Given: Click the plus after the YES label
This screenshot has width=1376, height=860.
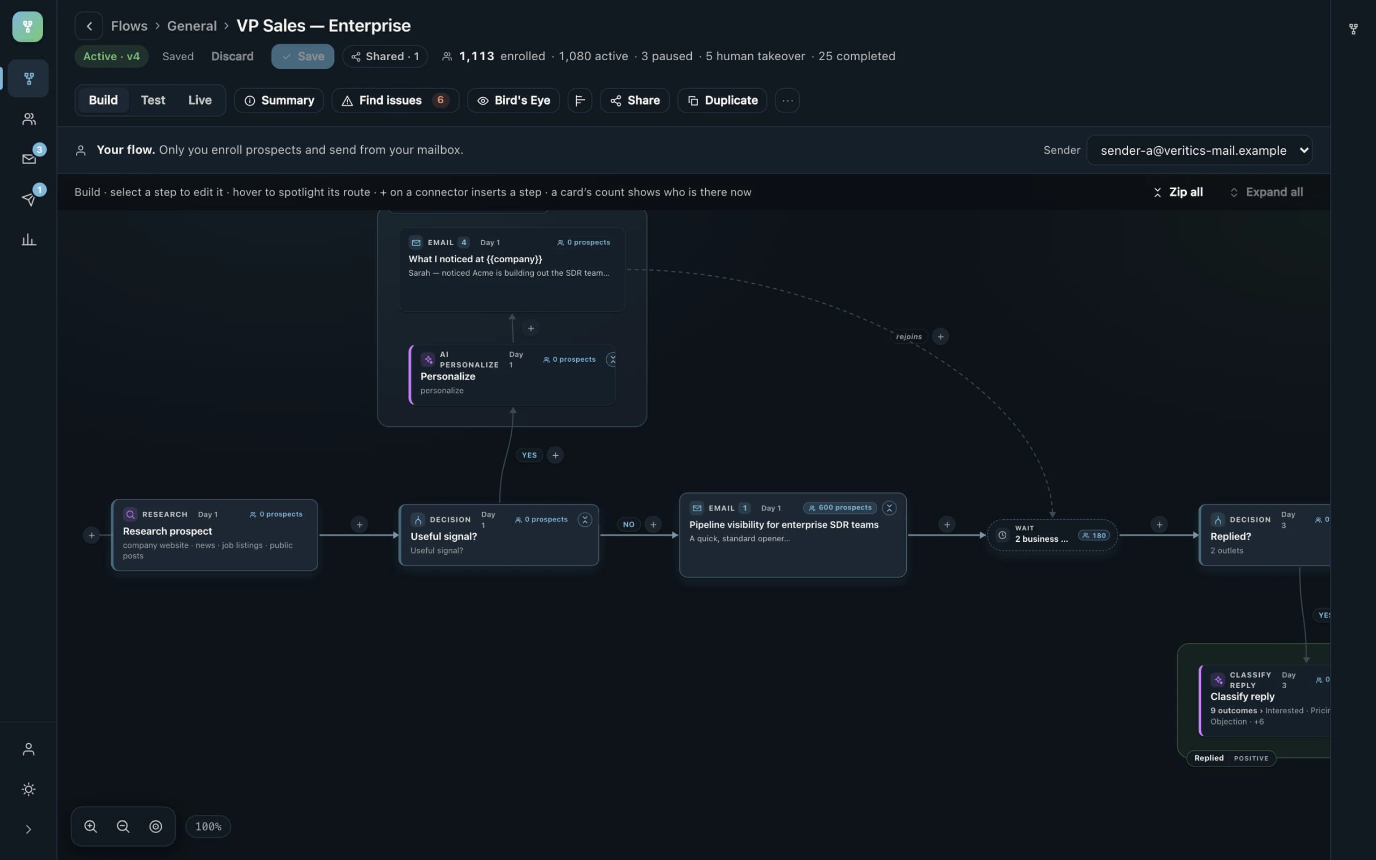Looking at the screenshot, I should (x=555, y=455).
